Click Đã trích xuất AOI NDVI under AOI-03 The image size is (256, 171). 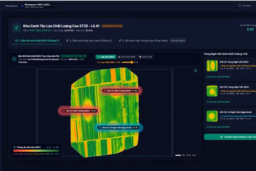pos(218,127)
